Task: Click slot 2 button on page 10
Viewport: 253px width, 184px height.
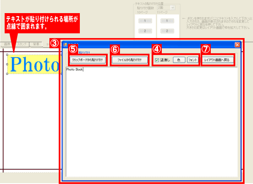Action: [145, 31]
